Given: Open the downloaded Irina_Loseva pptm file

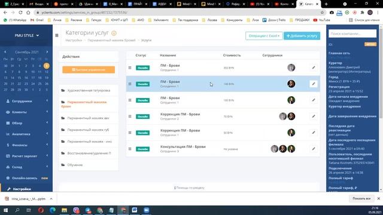Looking at the screenshot, I should pyautogui.click(x=26, y=199).
